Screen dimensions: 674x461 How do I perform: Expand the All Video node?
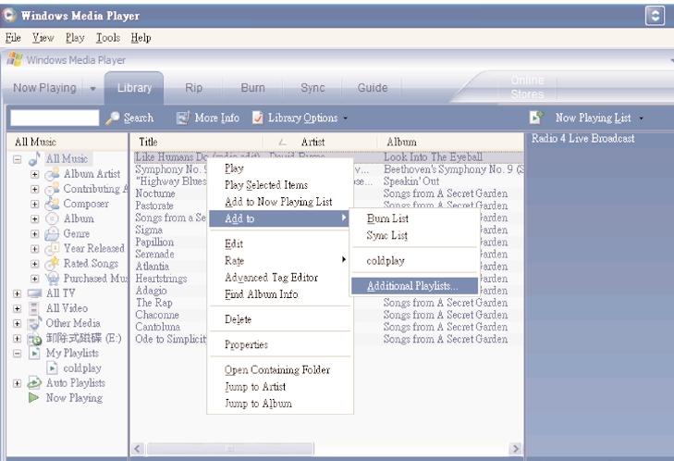(x=17, y=308)
